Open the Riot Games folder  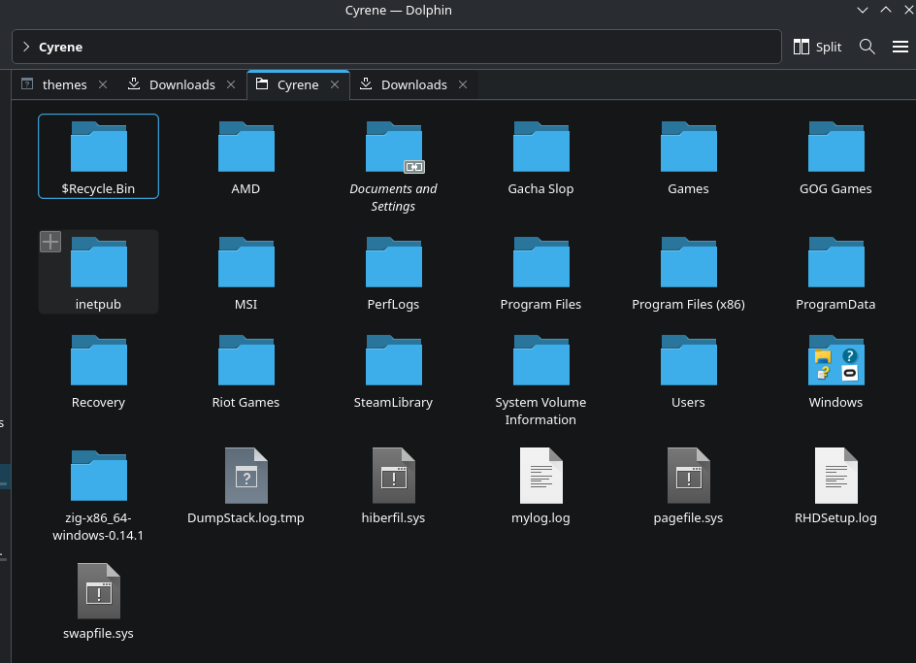coord(245,360)
